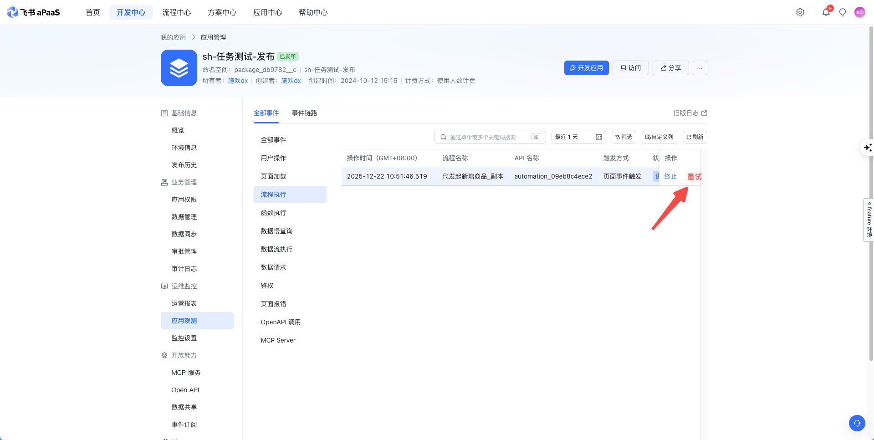Image resolution: width=874 pixels, height=440 pixels.
Task: Open the 旧版日志 external link
Action: coord(690,113)
